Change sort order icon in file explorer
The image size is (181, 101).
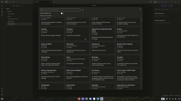click(20, 6)
